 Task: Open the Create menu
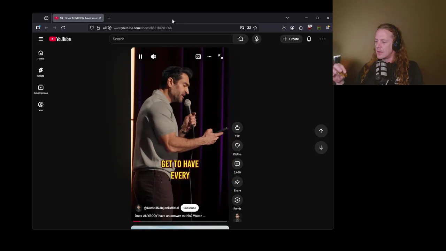[x=291, y=39]
